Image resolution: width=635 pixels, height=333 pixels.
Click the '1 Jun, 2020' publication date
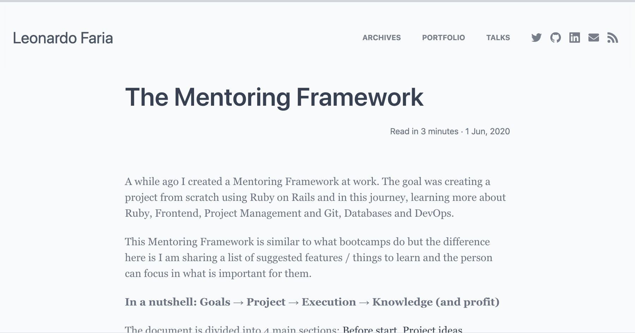click(487, 131)
